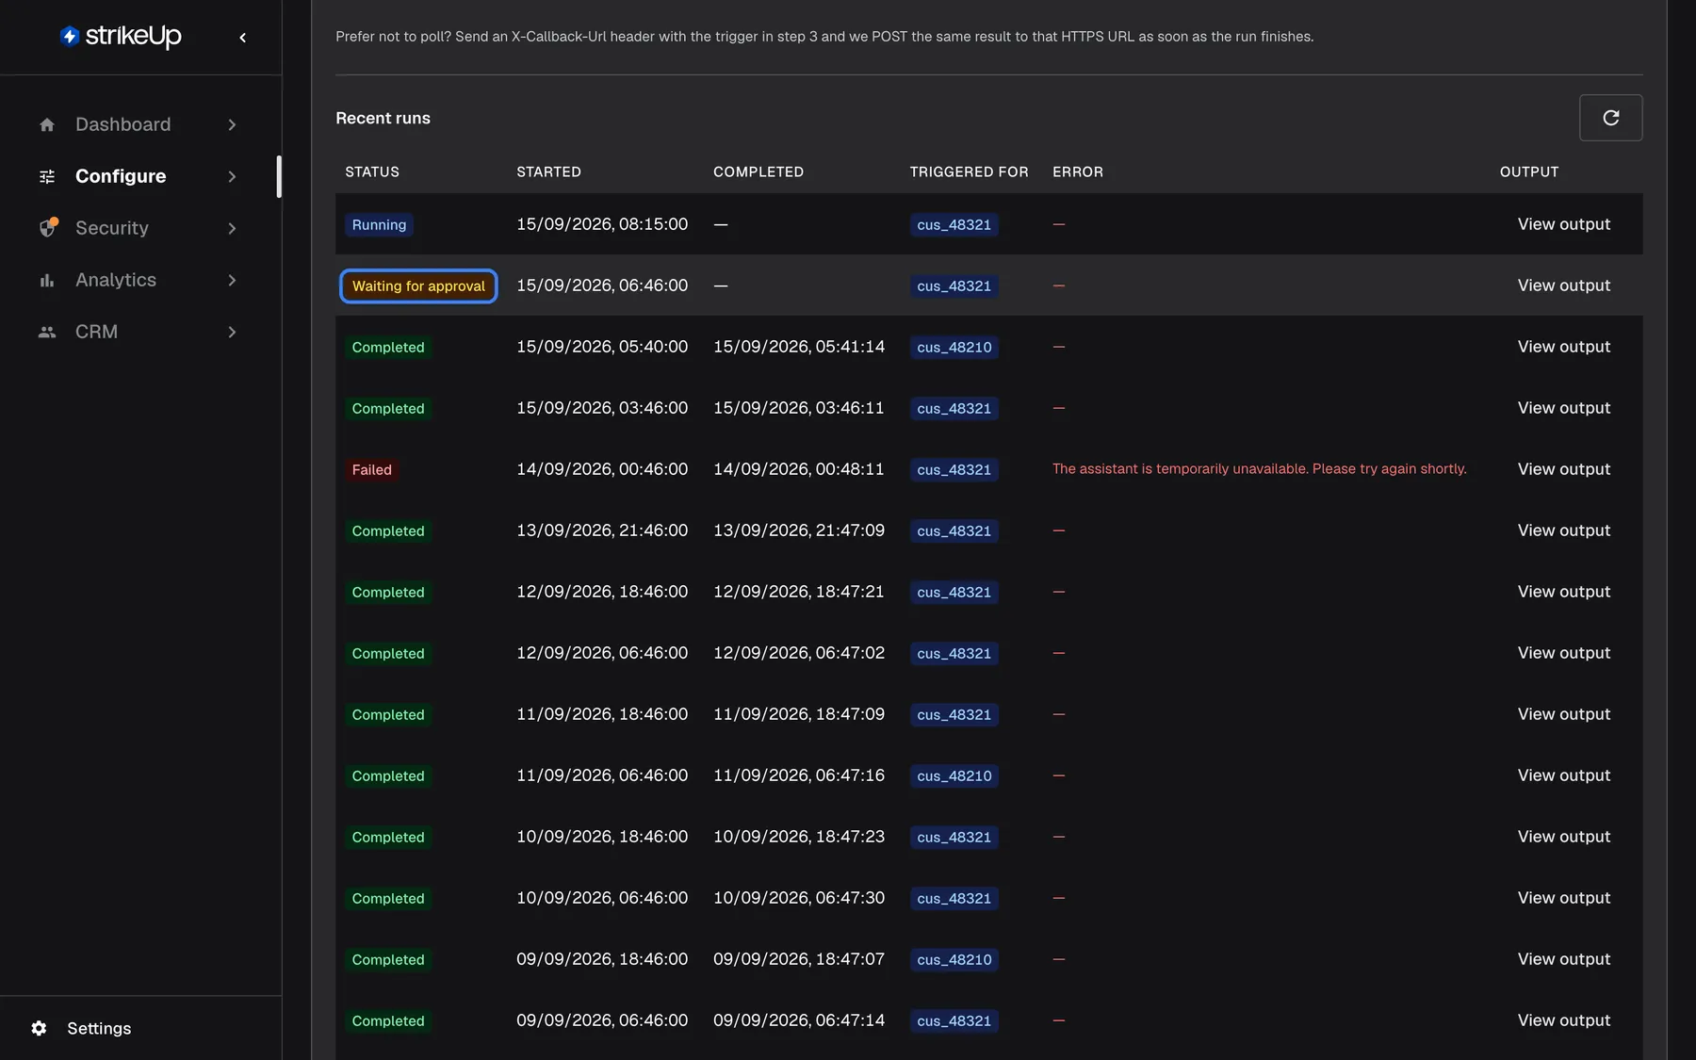Screen dimensions: 1696x1060
Task: Click the CRM people icon
Action: coord(47,332)
